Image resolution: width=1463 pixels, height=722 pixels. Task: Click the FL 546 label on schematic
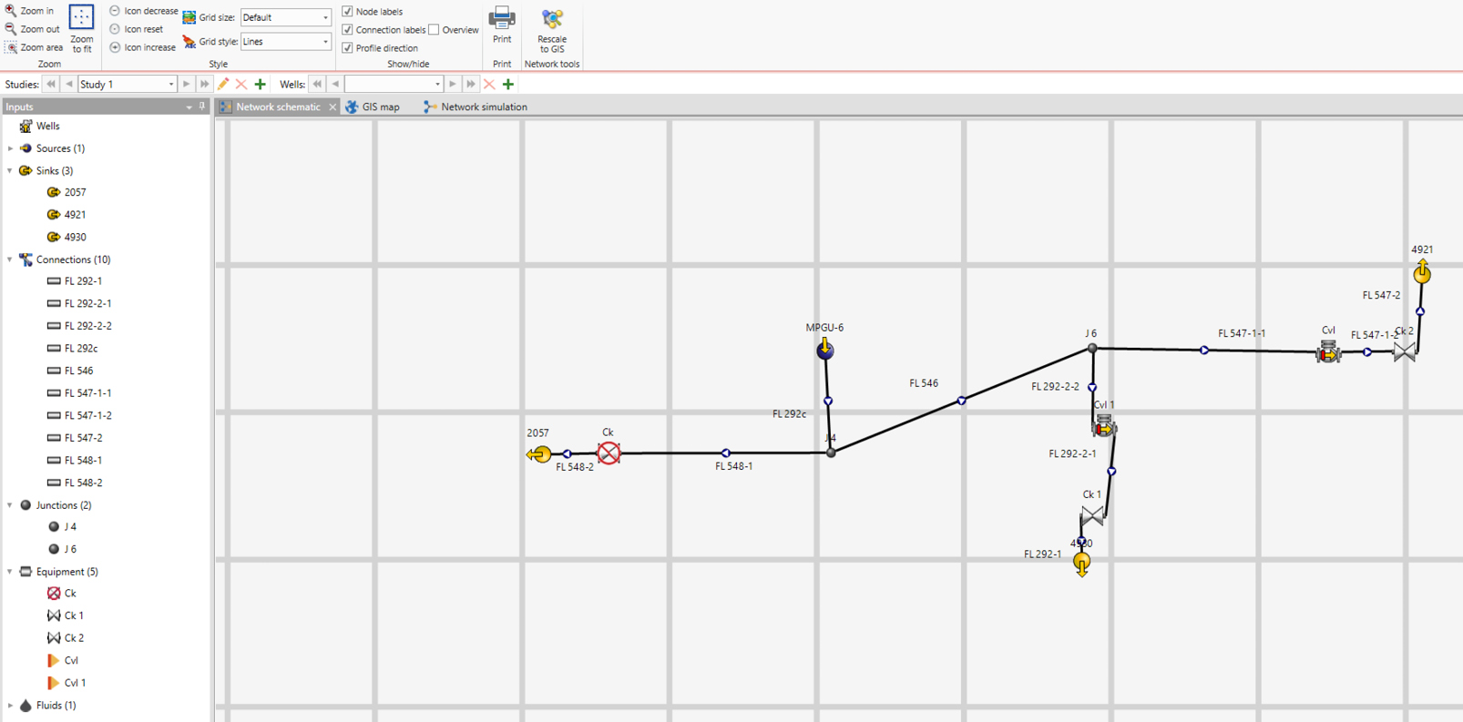924,383
